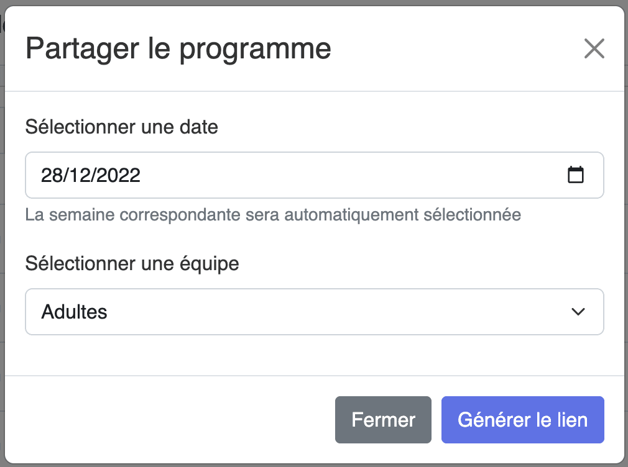
Task: Focus the date input showing 28/12/2022
Action: point(315,175)
